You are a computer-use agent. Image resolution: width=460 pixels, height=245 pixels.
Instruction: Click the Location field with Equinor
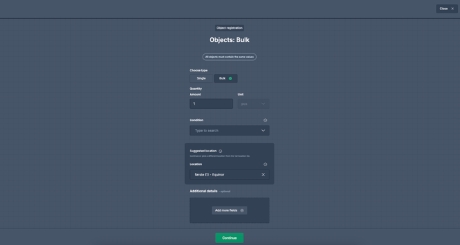[x=229, y=175]
